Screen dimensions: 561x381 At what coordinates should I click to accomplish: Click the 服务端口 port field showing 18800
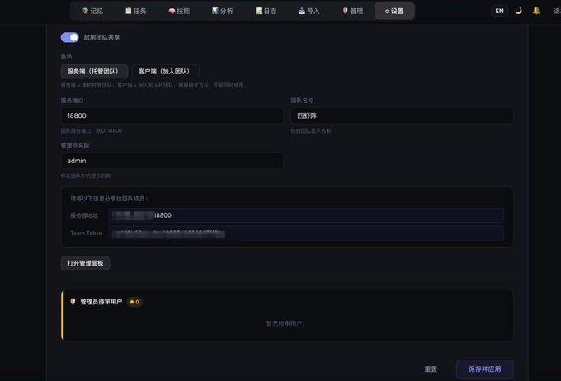(172, 115)
